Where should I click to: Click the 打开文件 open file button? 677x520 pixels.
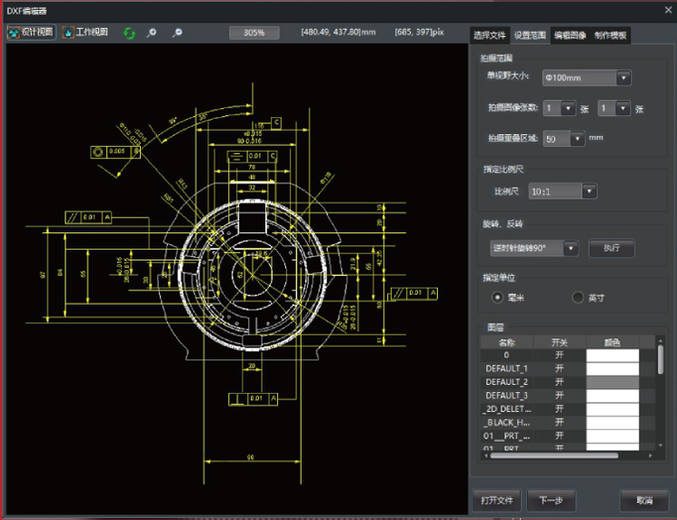[x=497, y=500]
